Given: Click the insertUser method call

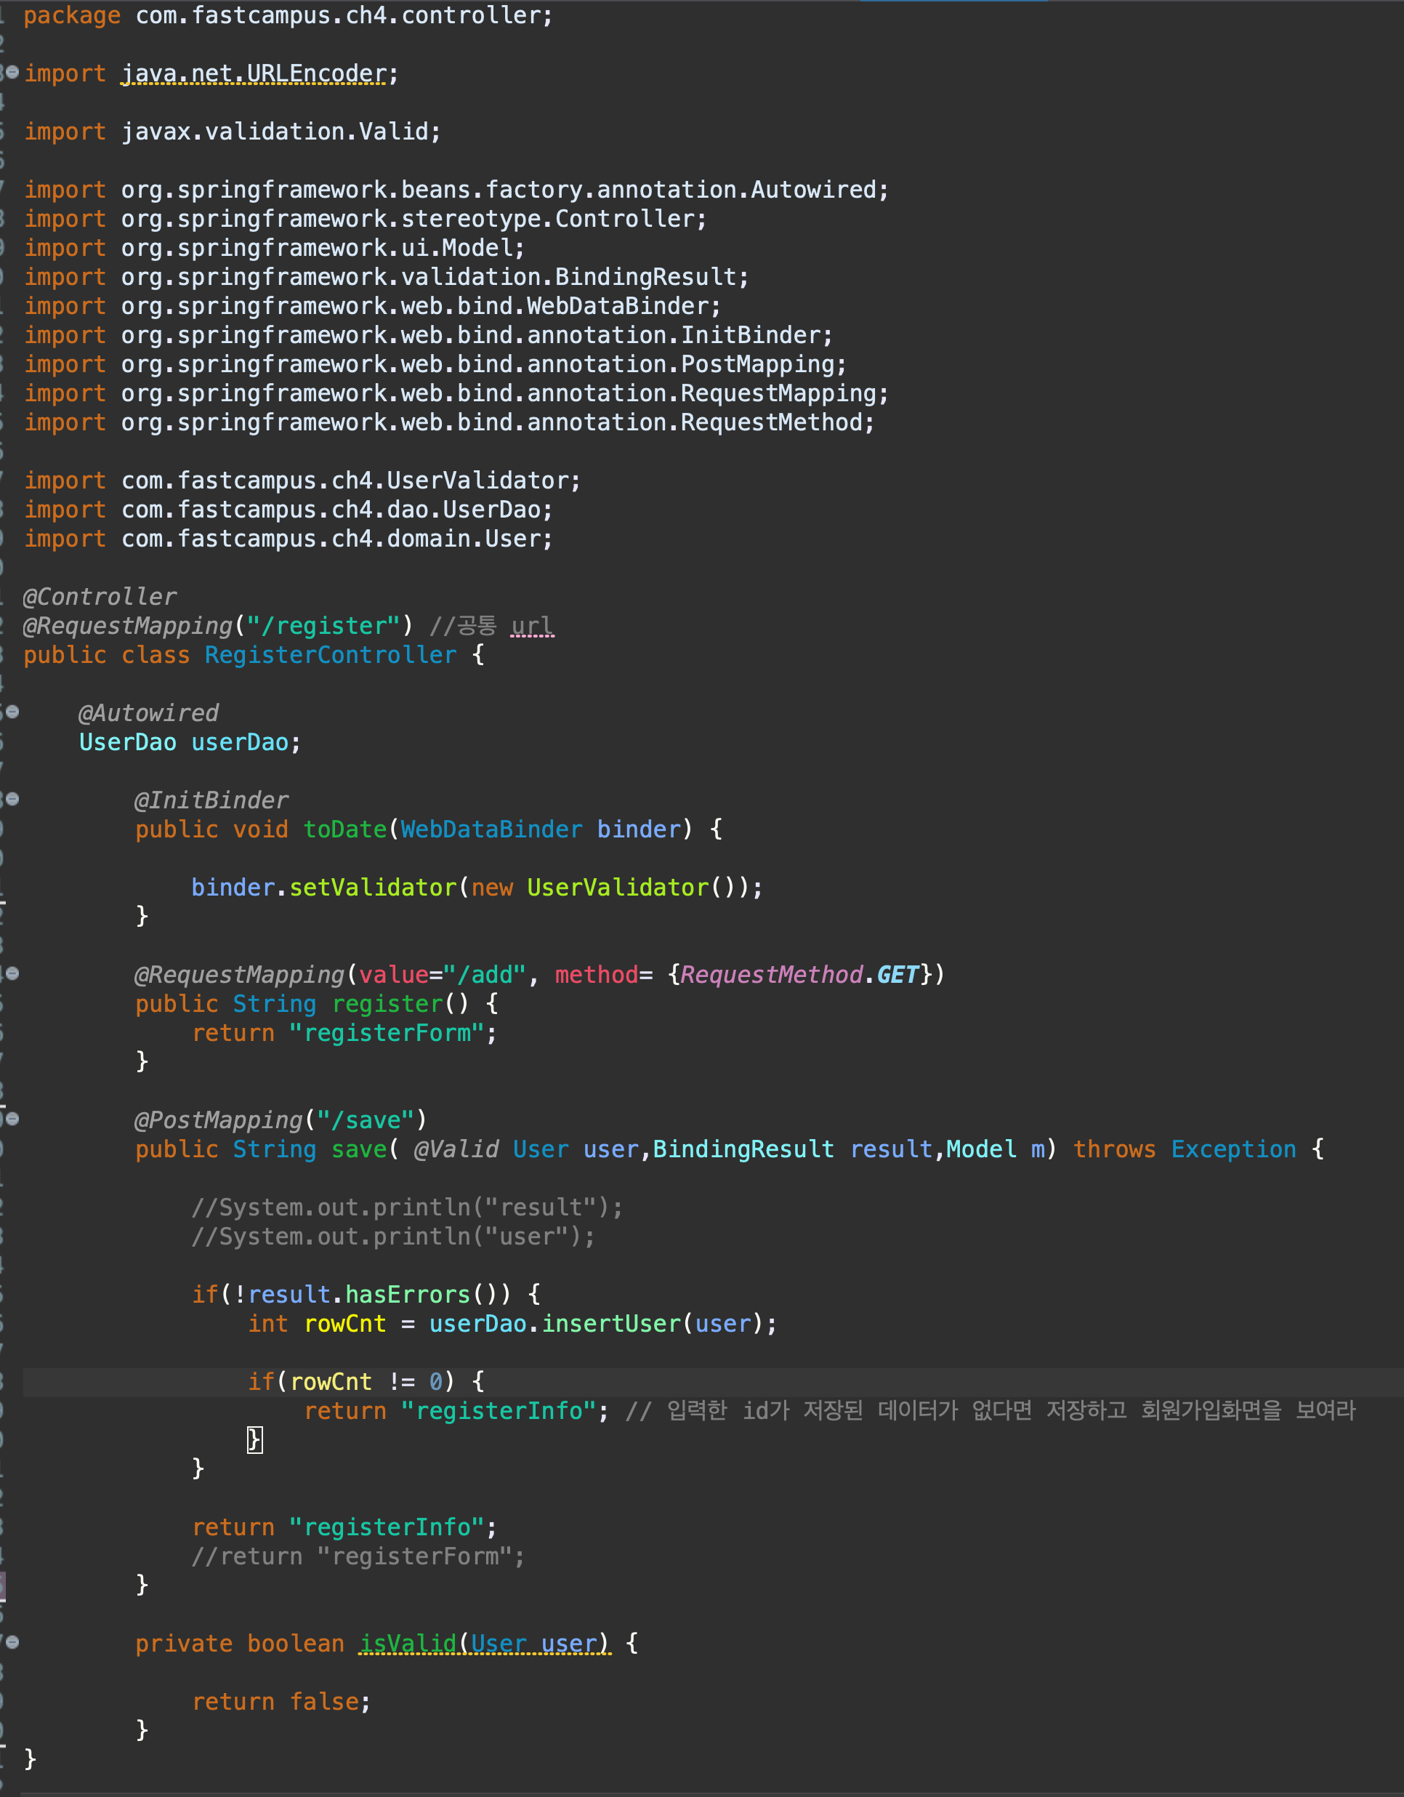Looking at the screenshot, I should point(611,1324).
